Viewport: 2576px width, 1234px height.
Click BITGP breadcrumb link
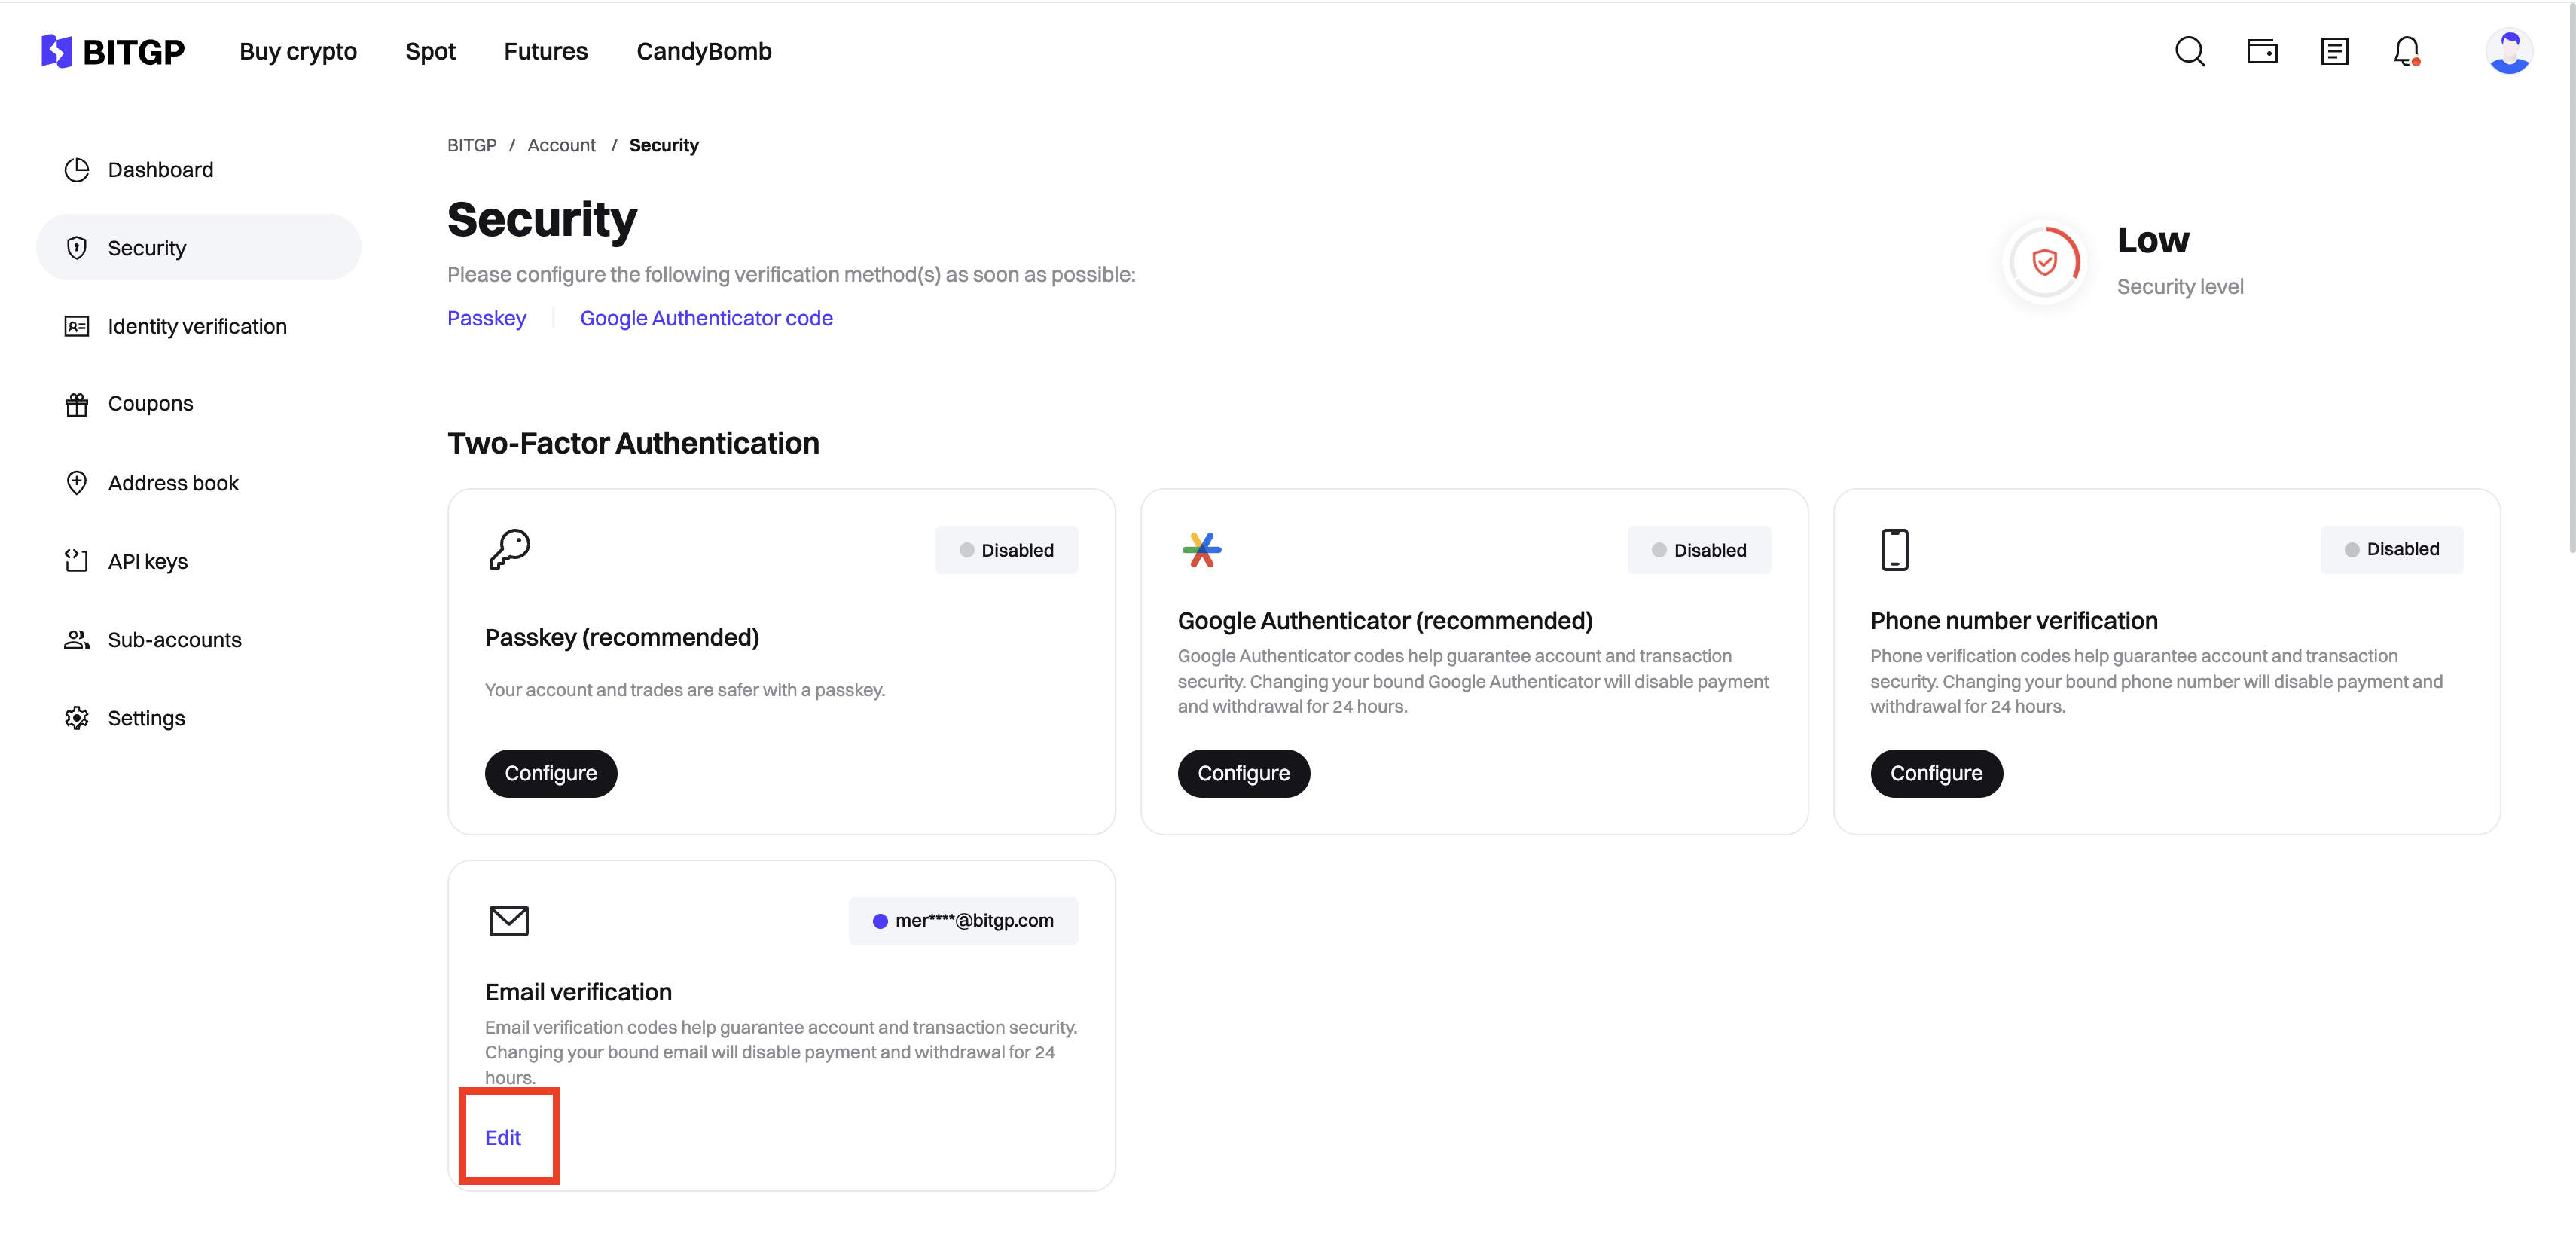click(472, 145)
